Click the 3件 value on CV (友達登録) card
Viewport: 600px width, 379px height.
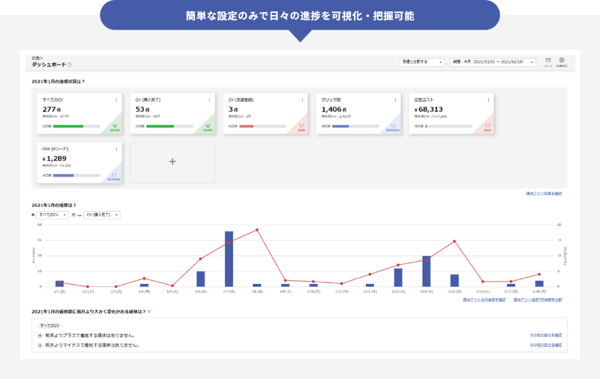(x=233, y=109)
